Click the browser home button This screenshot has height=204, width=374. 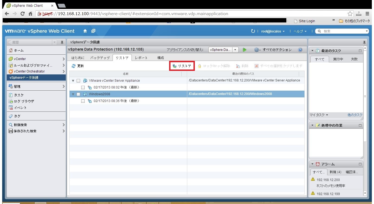tap(31, 14)
